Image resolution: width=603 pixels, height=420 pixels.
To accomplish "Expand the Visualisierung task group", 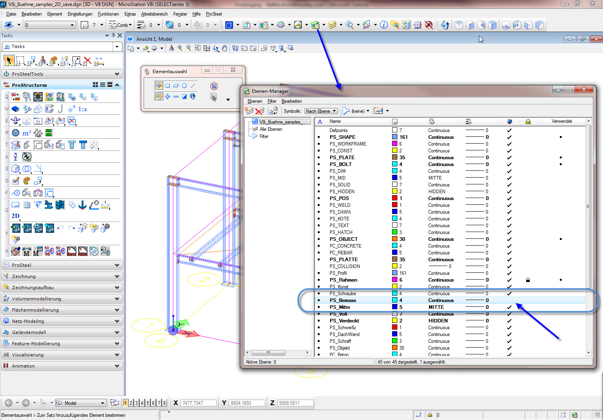I will [62, 355].
